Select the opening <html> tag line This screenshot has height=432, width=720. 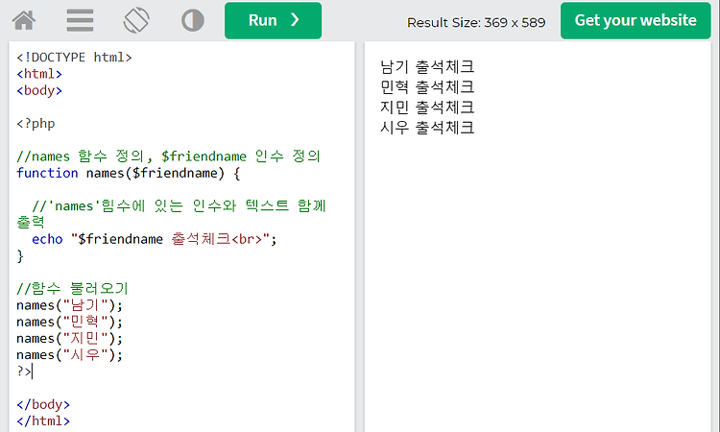(39, 74)
